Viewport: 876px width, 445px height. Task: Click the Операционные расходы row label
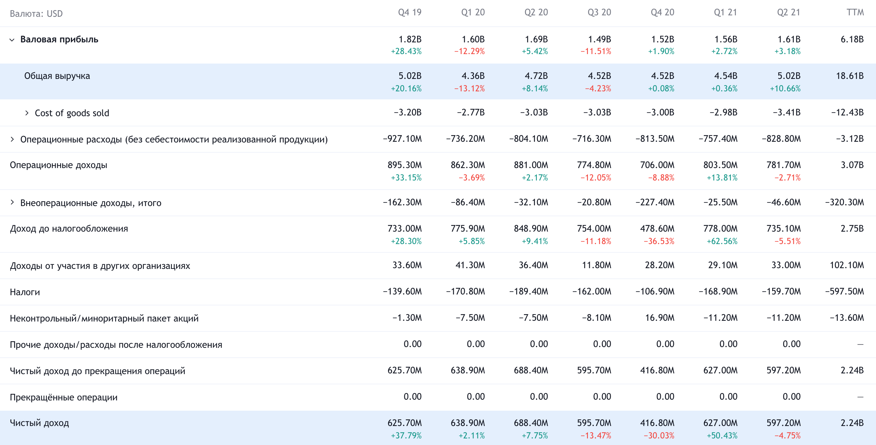(x=174, y=140)
